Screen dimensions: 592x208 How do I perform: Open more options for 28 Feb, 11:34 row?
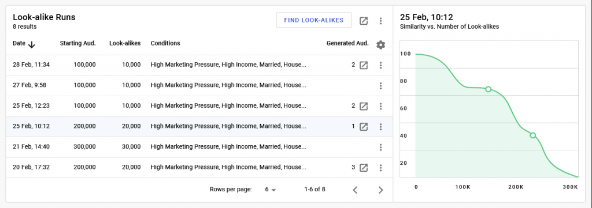pos(380,65)
